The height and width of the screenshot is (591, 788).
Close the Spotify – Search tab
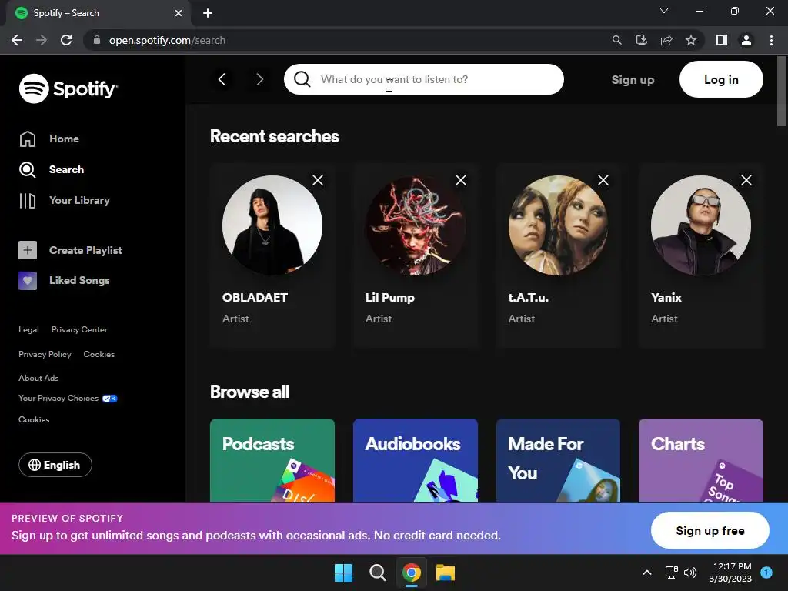(x=179, y=13)
